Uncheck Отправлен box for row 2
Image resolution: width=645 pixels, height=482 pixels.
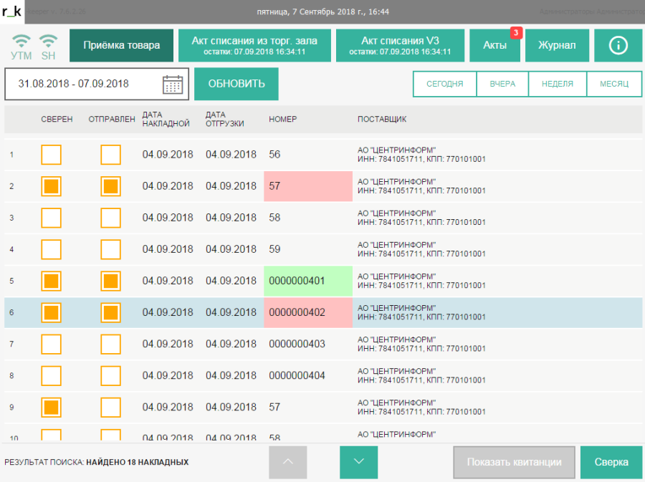[x=110, y=186]
